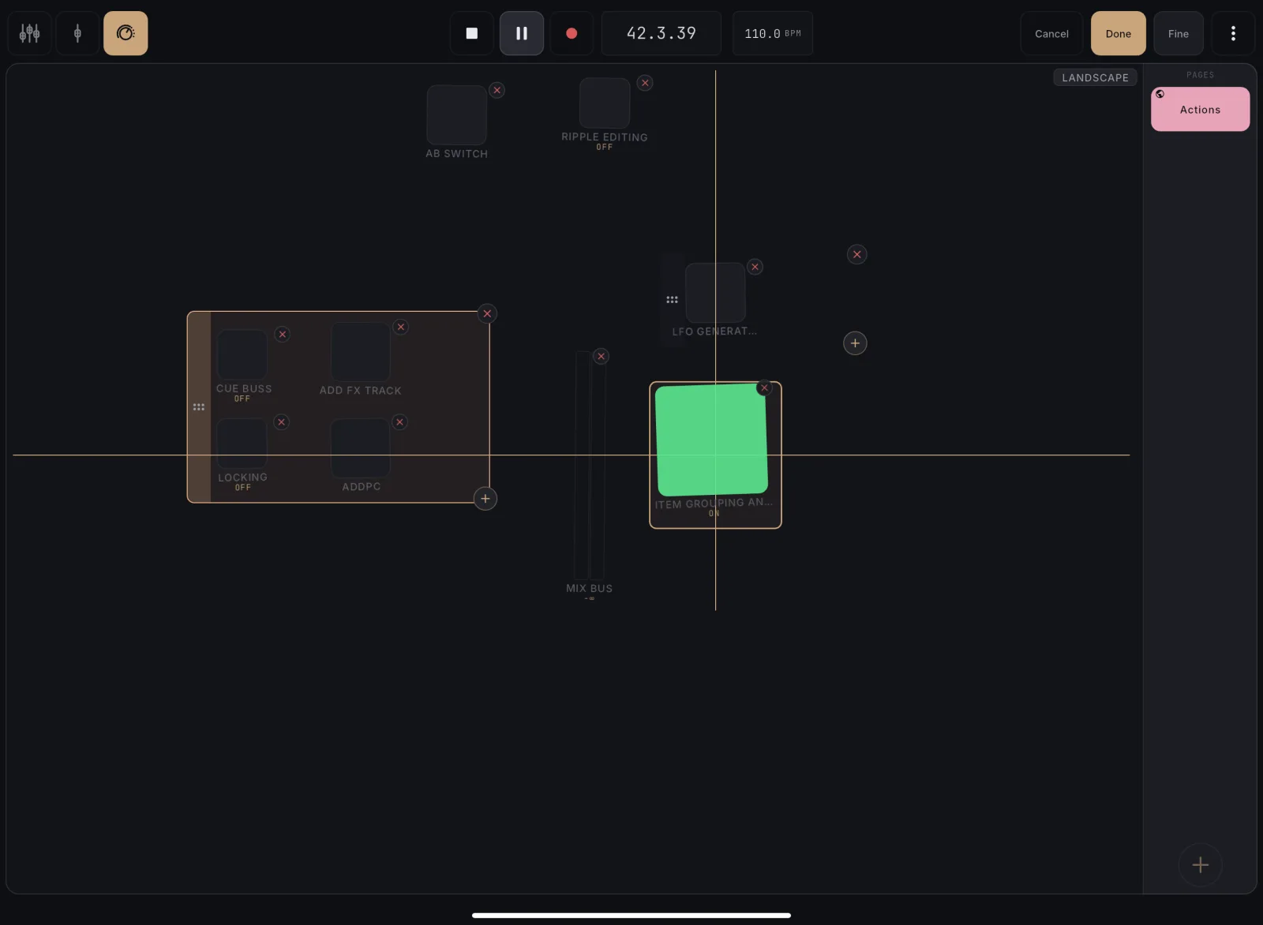The width and height of the screenshot is (1263, 925).
Task: Select the single channel strip view icon
Action: coord(77,33)
